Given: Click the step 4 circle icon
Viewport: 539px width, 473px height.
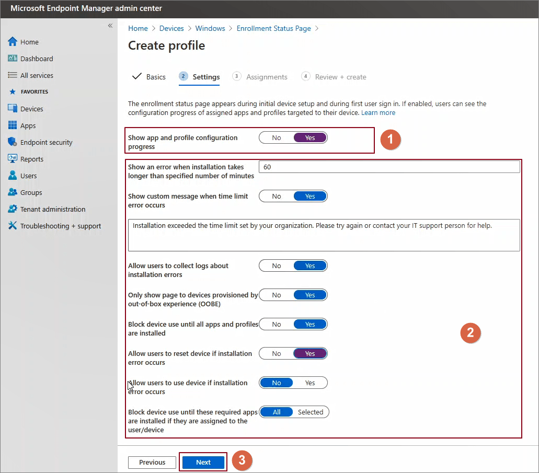Looking at the screenshot, I should [306, 76].
